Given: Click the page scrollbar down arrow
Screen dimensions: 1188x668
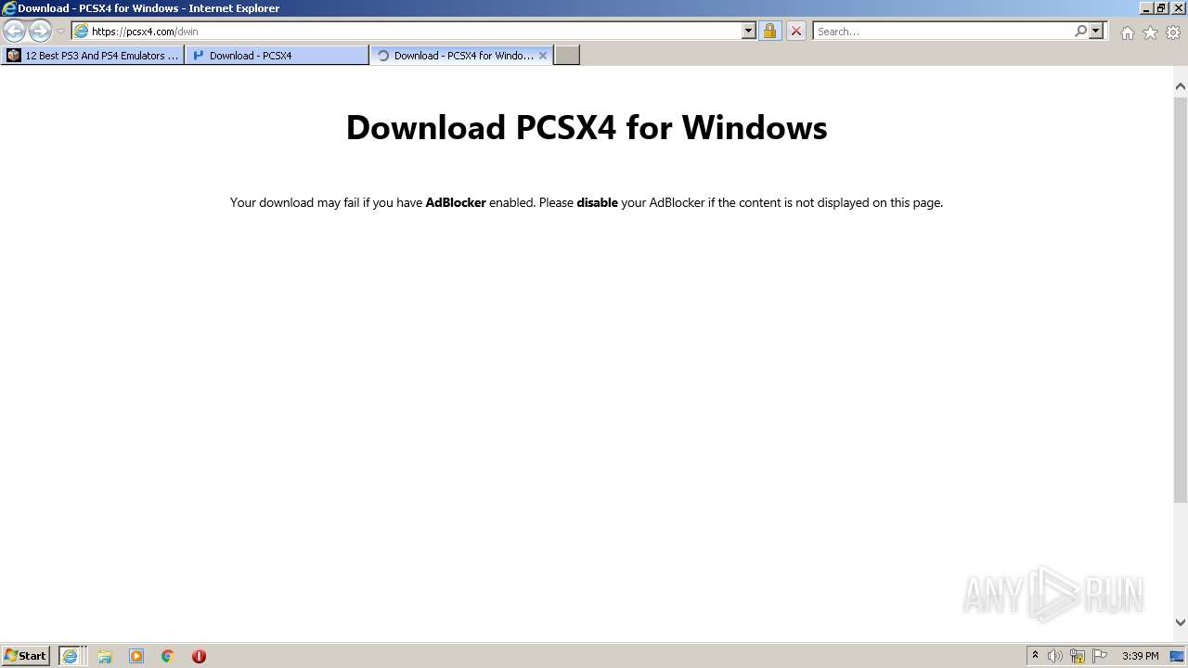Looking at the screenshot, I should (x=1181, y=623).
